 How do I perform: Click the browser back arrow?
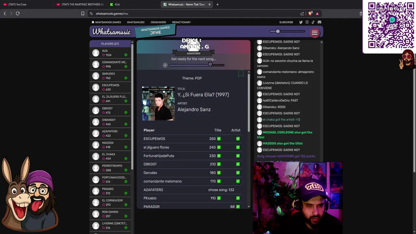click(5, 13)
